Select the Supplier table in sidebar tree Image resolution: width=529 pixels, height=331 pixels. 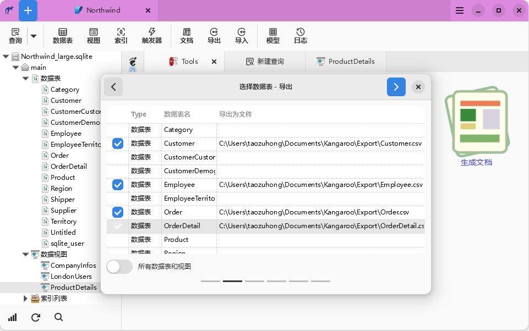tap(63, 210)
